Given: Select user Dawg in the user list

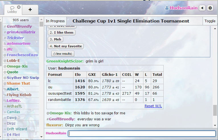Looking at the screenshot, I should (21, 118).
